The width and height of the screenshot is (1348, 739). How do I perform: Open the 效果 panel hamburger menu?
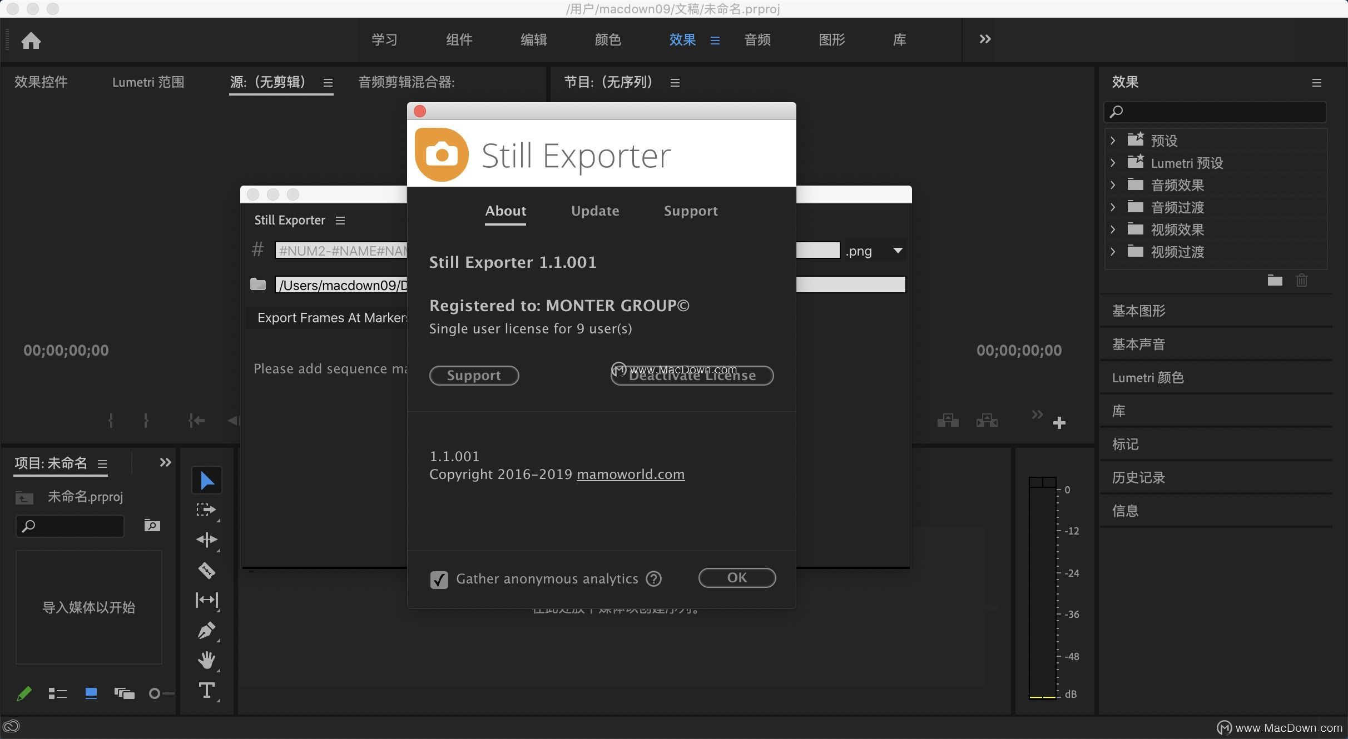1316,83
